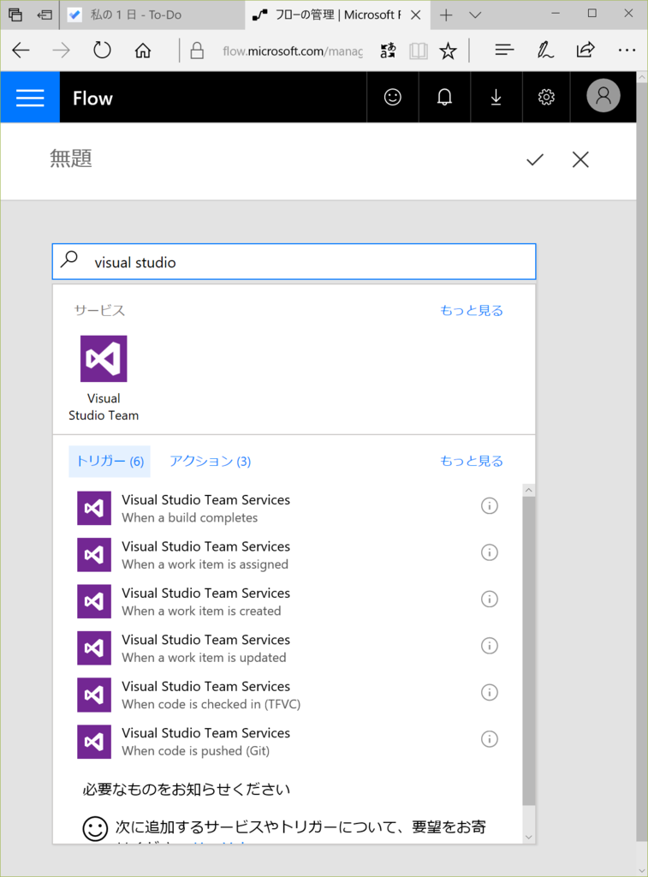
Task: Open reading view book icon
Action: (x=419, y=51)
